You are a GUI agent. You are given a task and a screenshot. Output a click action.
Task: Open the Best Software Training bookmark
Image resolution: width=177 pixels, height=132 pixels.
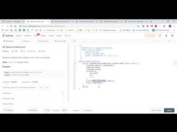coord(161,30)
